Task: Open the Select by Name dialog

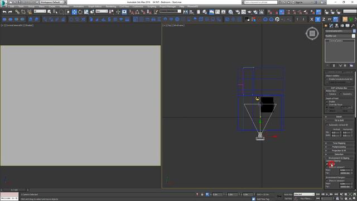Action: tap(55, 12)
